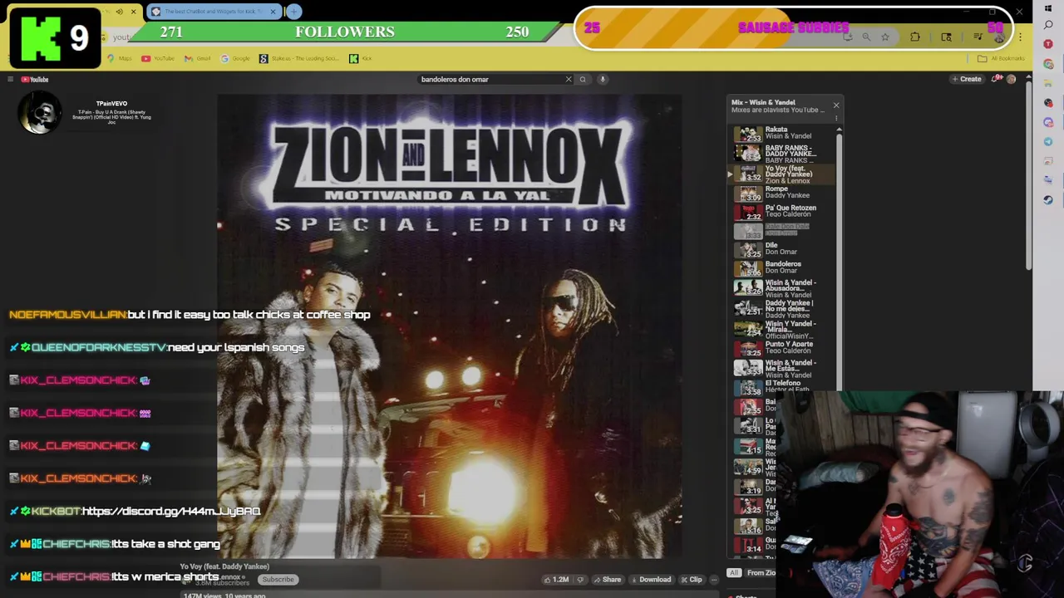Screen dimensions: 1064x598
Task: Open the YouTube guide hamburger menu
Action: coord(10,79)
